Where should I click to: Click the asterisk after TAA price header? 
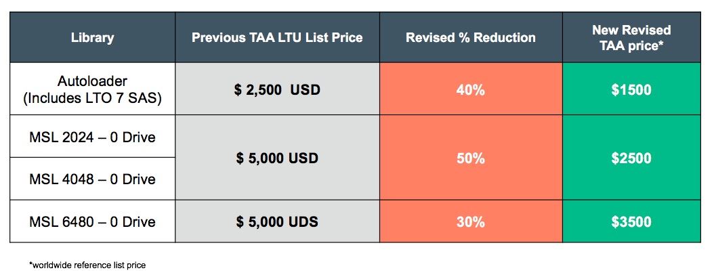click(660, 43)
